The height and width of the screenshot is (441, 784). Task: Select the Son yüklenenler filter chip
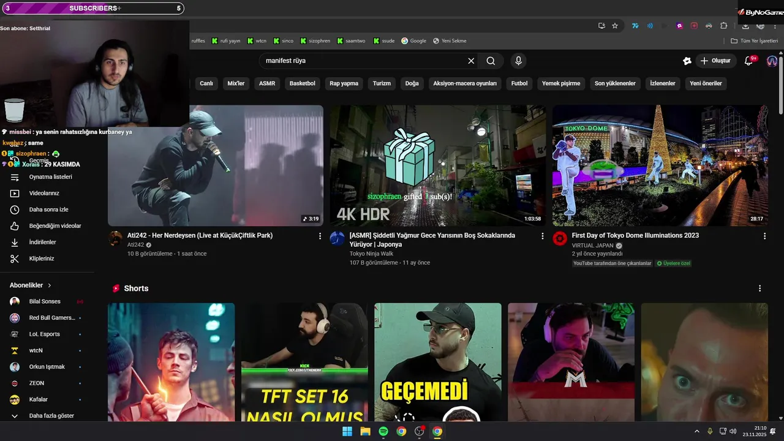pos(615,83)
